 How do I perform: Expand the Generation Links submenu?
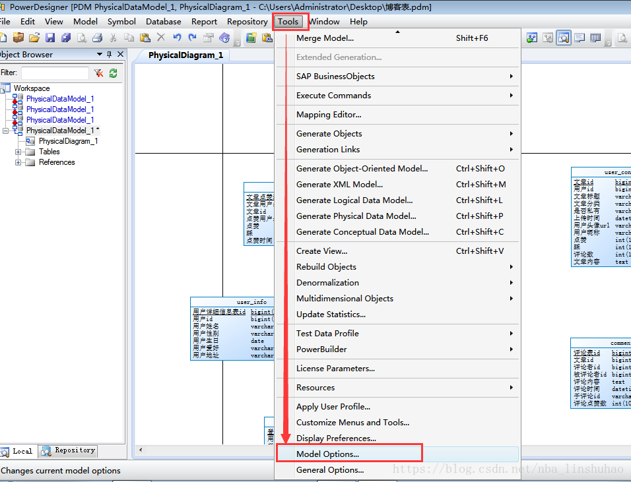397,150
